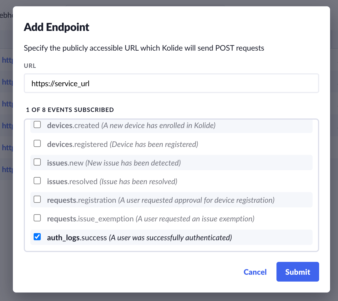The image size is (338, 301).
Task: Enable the issues.new event subscription
Action: pos(37,162)
